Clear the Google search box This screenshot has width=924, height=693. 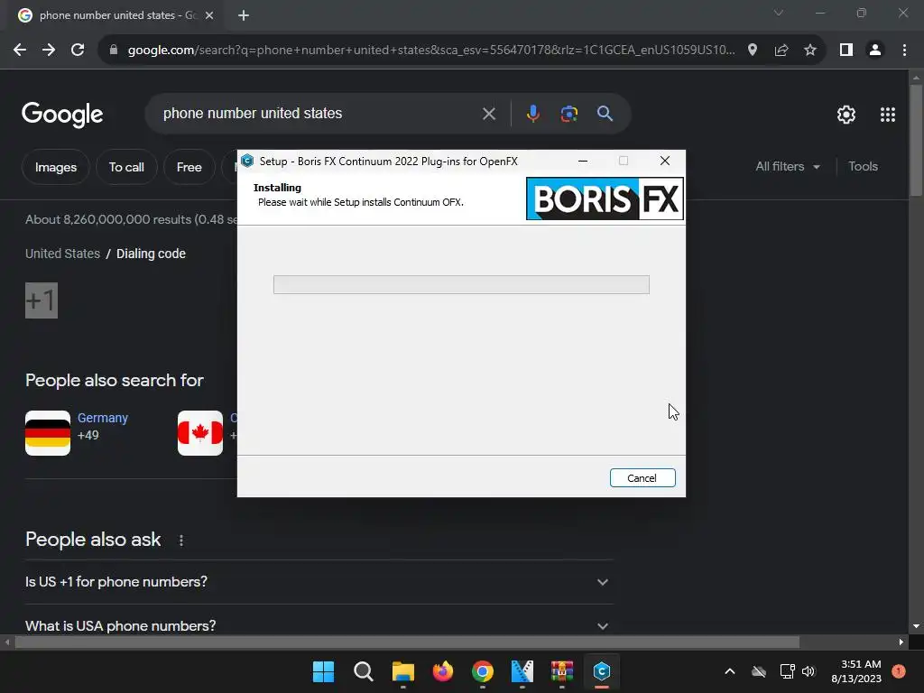(x=489, y=114)
